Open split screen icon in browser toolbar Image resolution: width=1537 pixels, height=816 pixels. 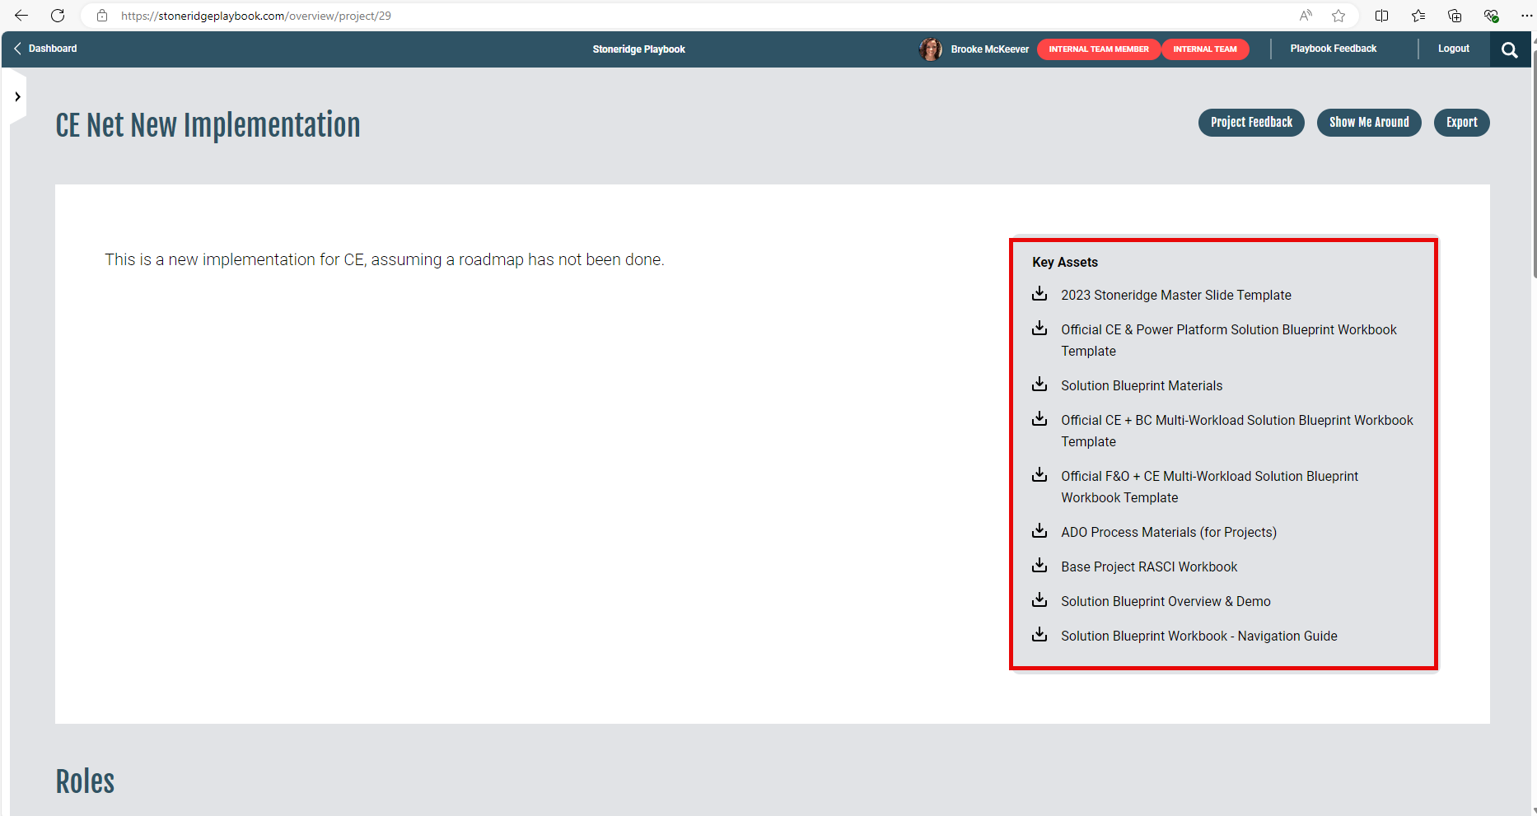pos(1382,16)
